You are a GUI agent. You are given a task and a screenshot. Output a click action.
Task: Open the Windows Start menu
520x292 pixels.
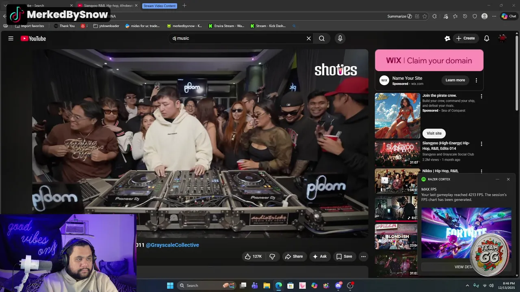tap(170, 286)
